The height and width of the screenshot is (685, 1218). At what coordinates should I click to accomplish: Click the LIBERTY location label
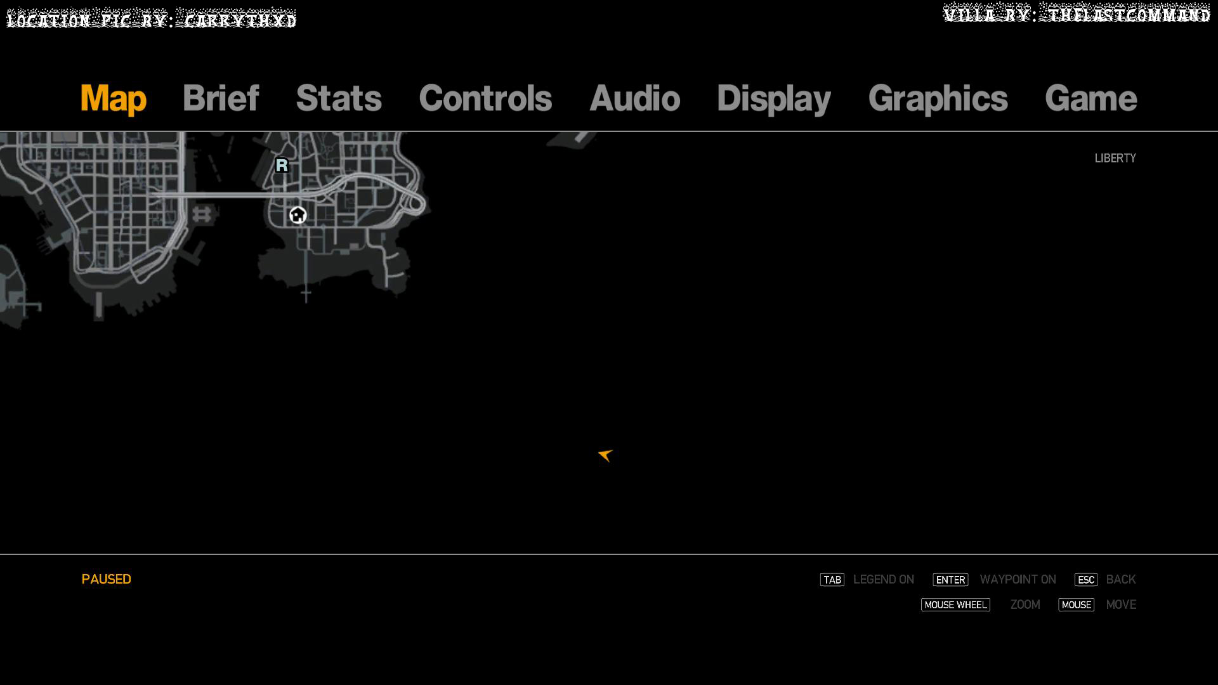click(1115, 159)
